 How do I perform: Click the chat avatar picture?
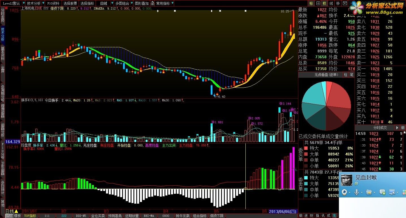pos(346,180)
